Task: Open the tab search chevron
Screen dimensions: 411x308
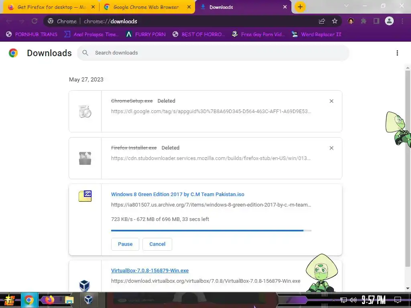Action: (346, 6)
